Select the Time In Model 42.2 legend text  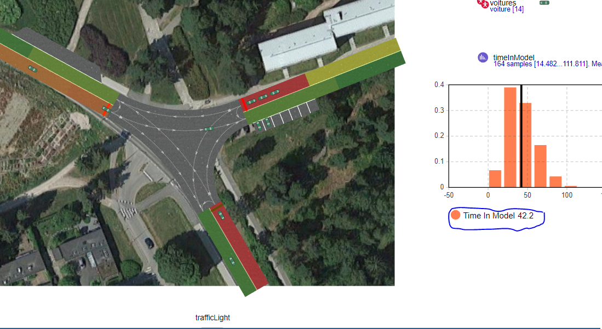coord(498,216)
